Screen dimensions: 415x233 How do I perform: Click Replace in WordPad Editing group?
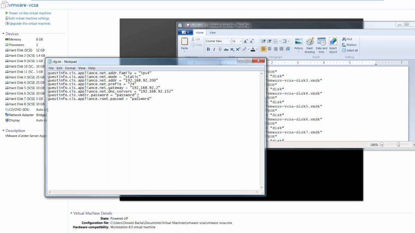(349, 45)
